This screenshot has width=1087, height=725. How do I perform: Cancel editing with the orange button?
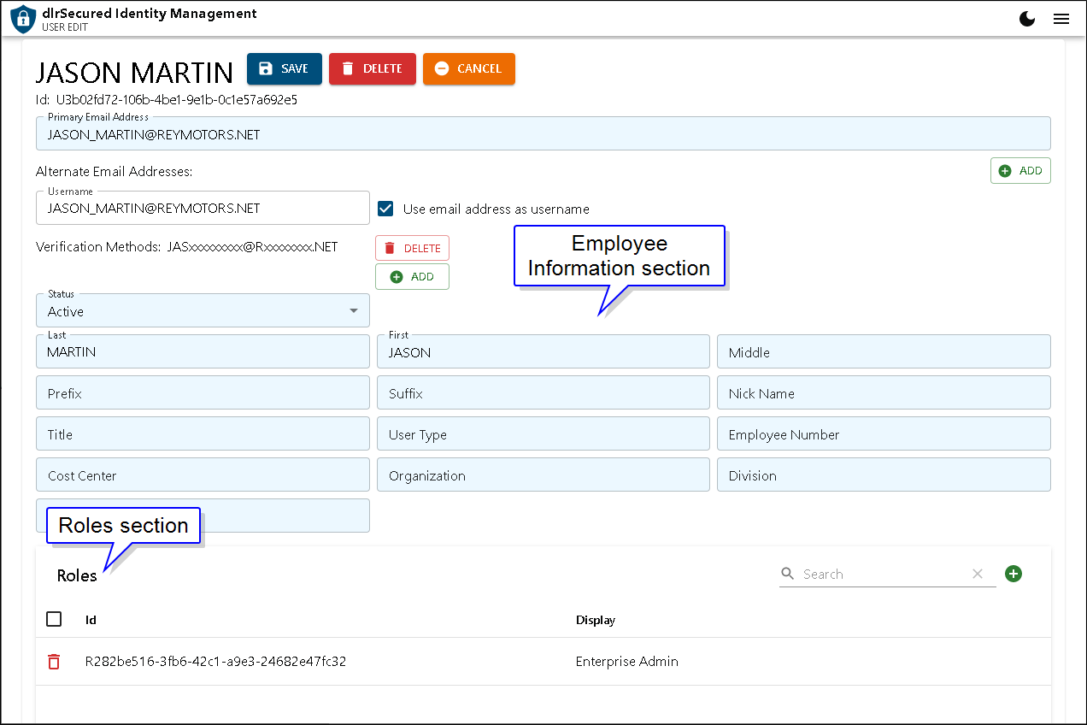point(468,68)
